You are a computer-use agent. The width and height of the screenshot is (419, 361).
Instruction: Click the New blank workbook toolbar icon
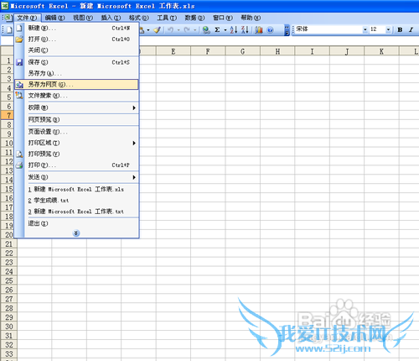(x=9, y=29)
